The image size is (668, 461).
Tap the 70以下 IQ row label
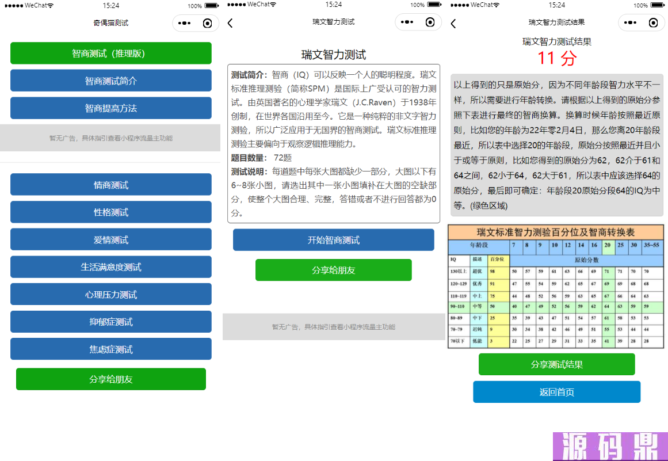point(459,341)
